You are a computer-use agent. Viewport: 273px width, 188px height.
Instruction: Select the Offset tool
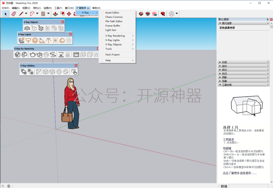click(x=62, y=14)
